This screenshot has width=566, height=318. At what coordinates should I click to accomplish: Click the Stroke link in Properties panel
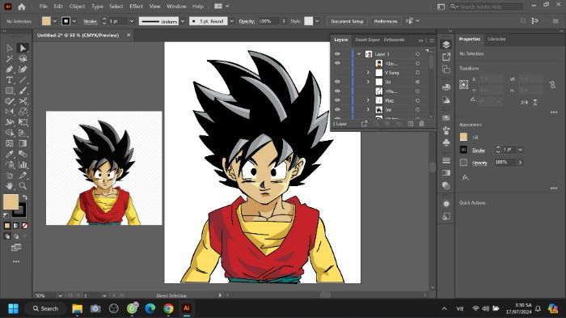(479, 151)
